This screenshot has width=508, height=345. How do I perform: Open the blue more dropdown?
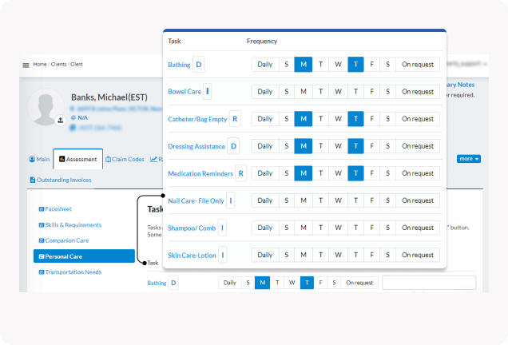(x=469, y=159)
